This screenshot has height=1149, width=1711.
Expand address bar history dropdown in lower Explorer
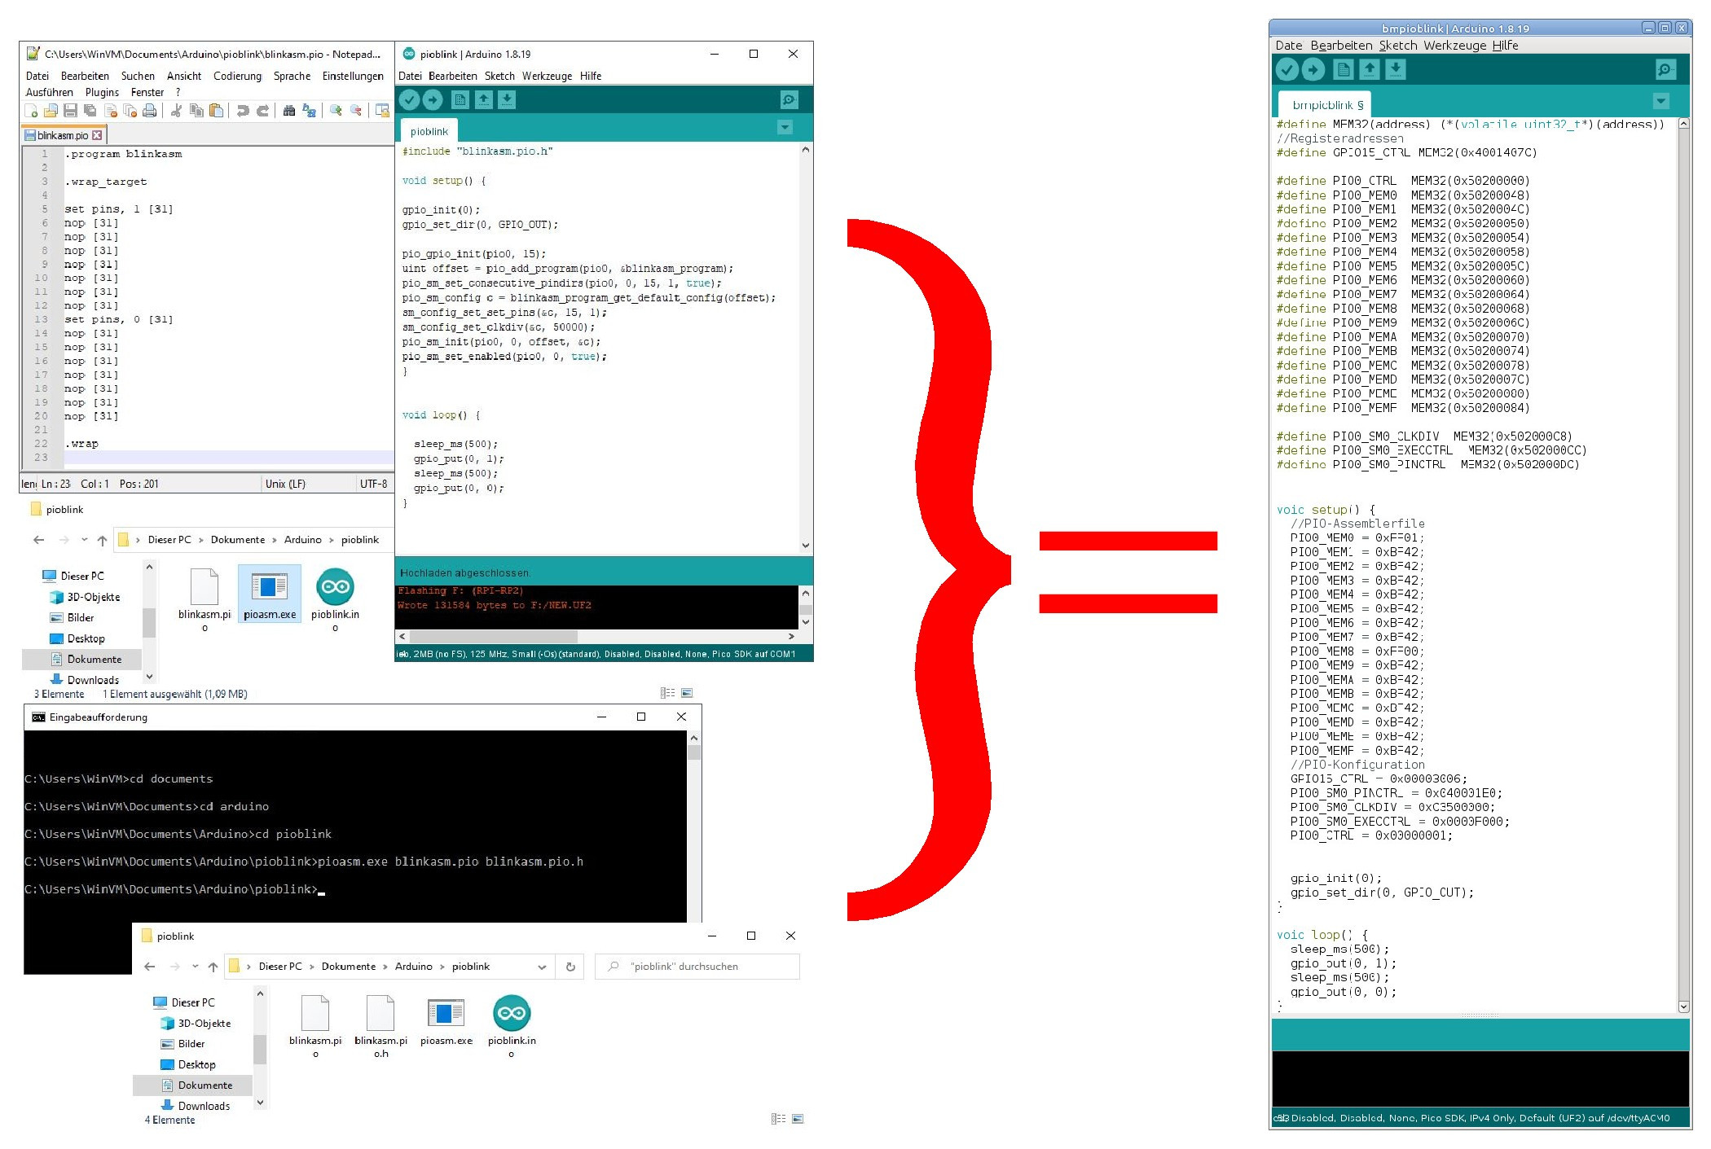pos(542,967)
